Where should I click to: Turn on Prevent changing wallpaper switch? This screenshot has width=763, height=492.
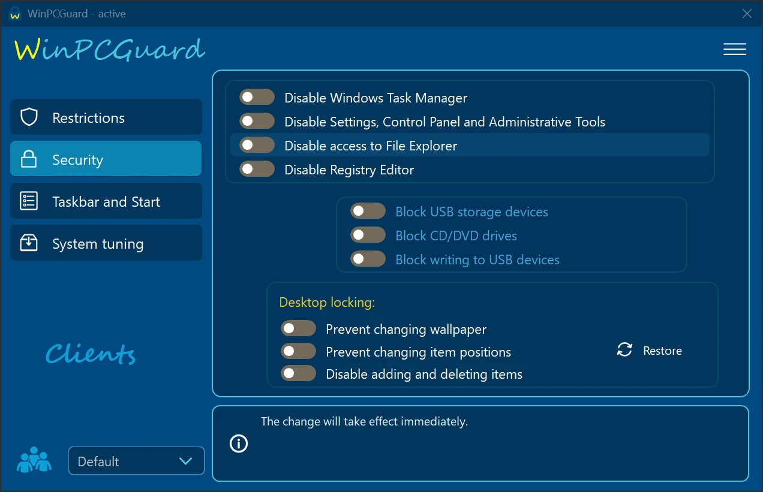point(298,328)
